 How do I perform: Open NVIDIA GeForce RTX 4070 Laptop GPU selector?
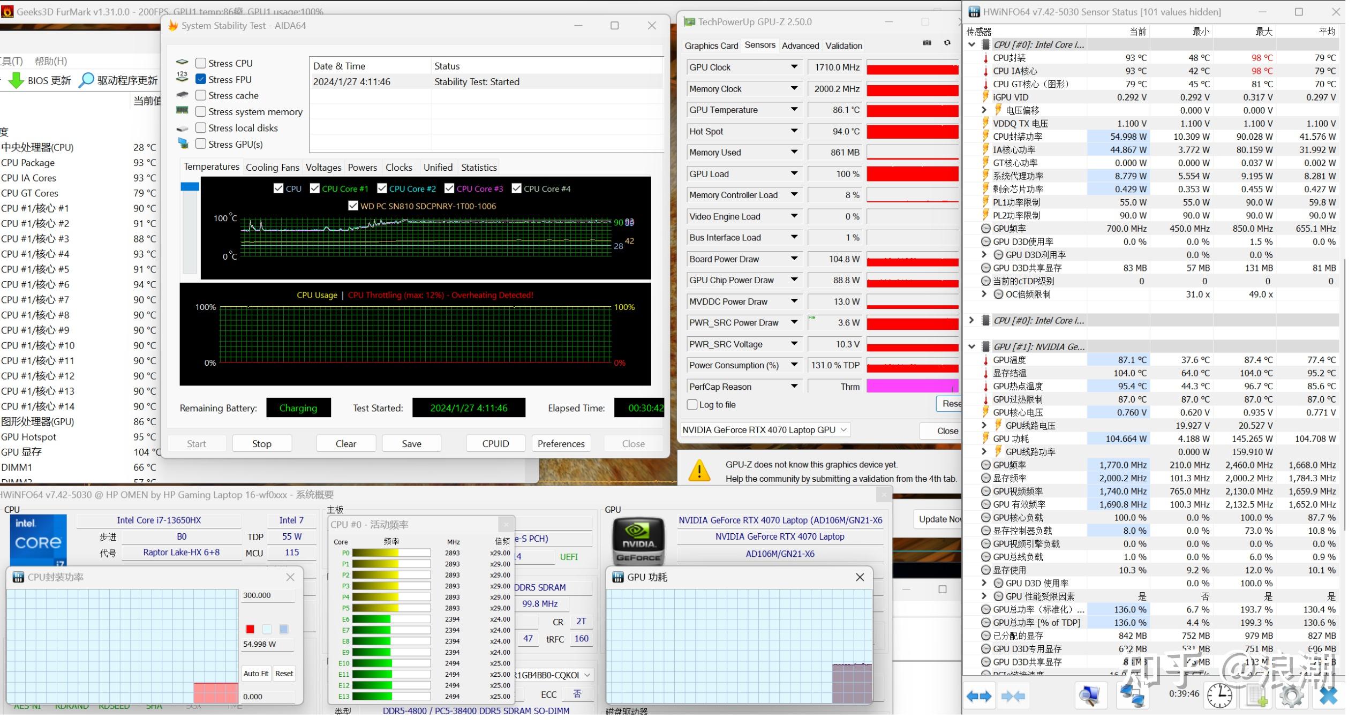pos(765,430)
